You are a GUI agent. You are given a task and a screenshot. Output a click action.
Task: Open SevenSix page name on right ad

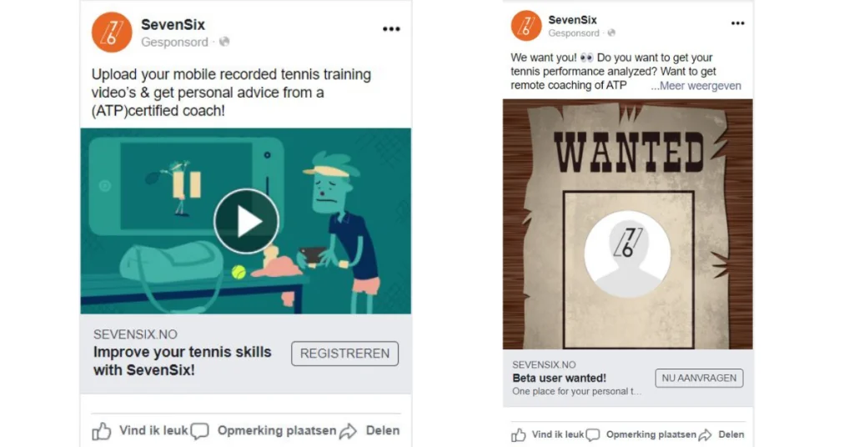point(572,20)
